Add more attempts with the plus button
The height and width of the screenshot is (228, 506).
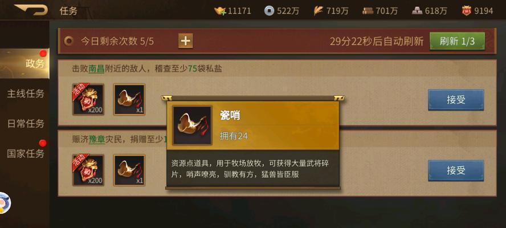coord(186,41)
